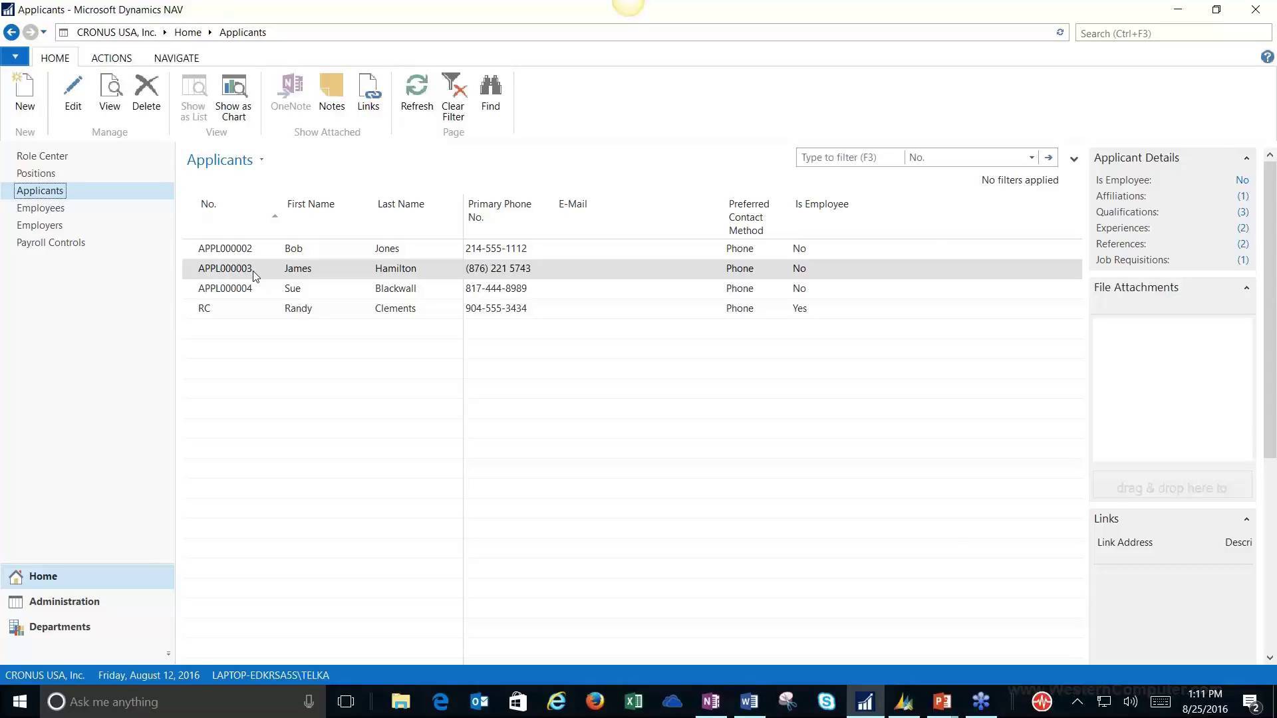Open Excel from the taskbar

tap(633, 701)
